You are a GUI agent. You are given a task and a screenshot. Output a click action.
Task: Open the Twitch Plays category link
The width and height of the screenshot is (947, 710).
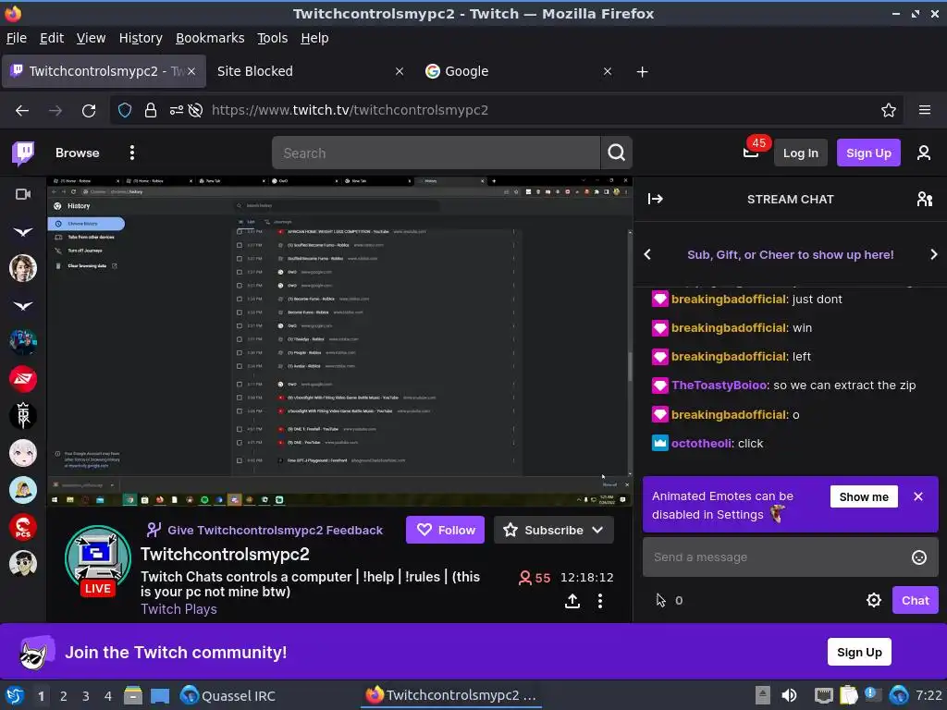(178, 609)
